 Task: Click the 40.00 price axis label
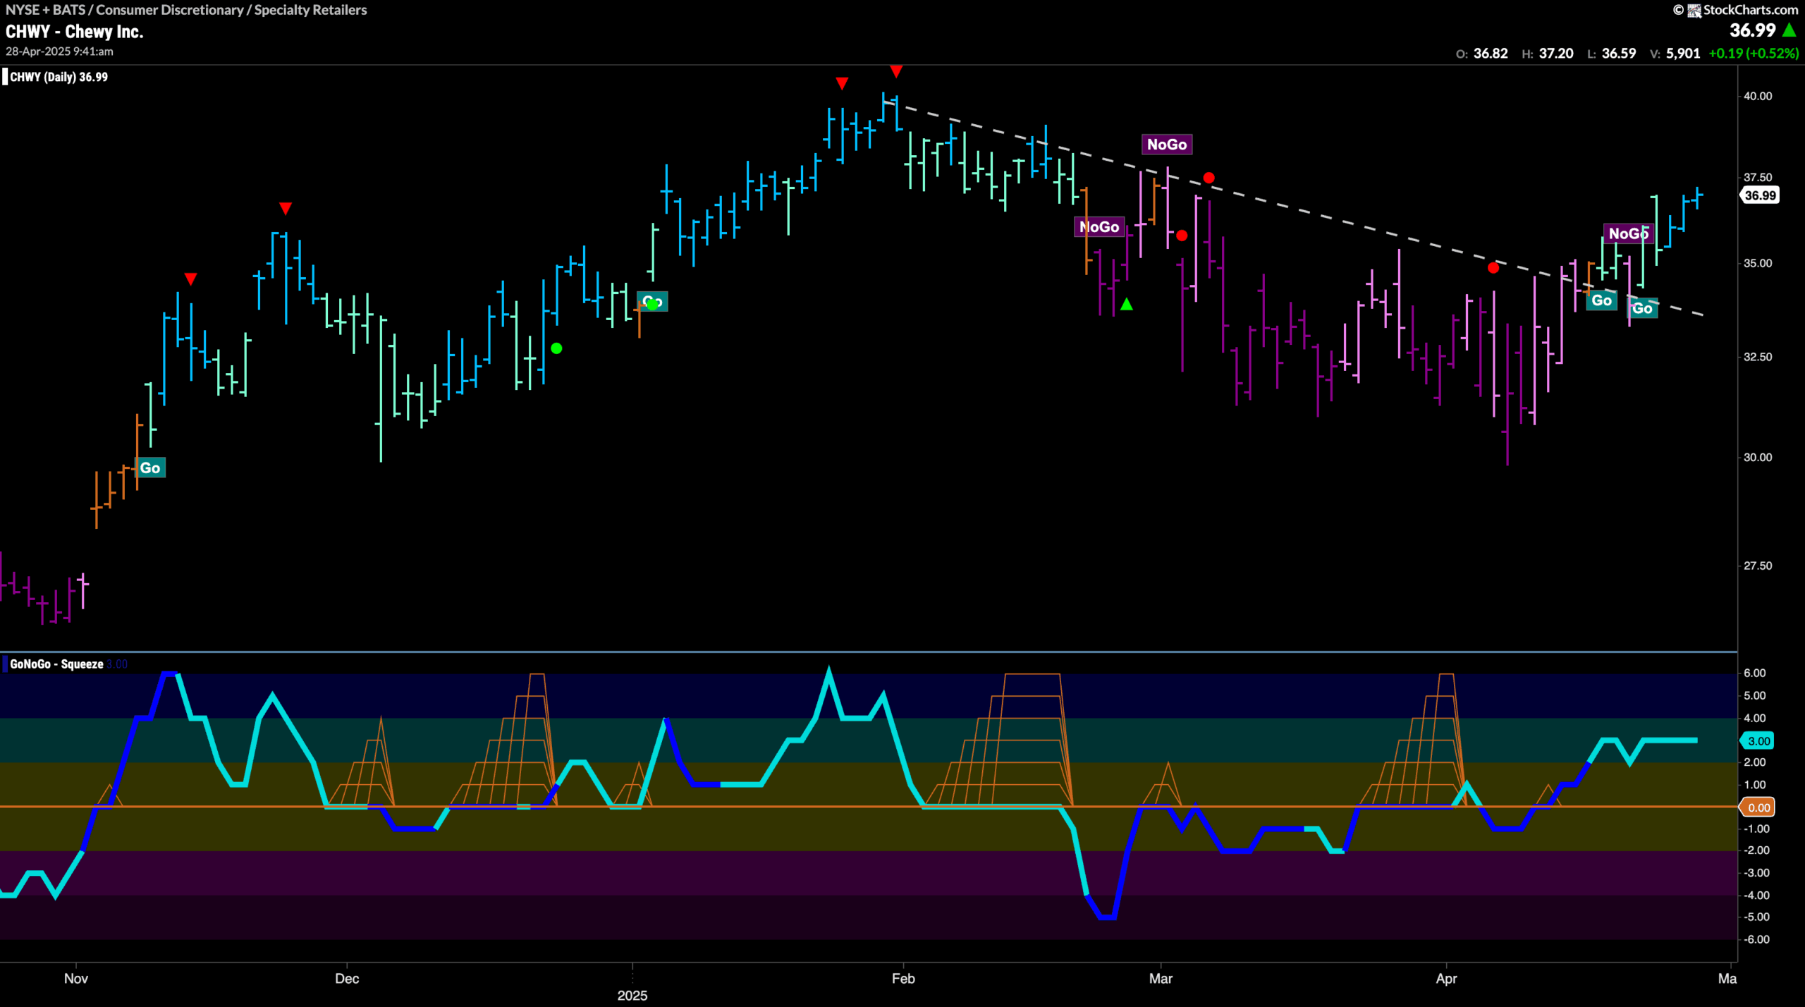tap(1757, 96)
